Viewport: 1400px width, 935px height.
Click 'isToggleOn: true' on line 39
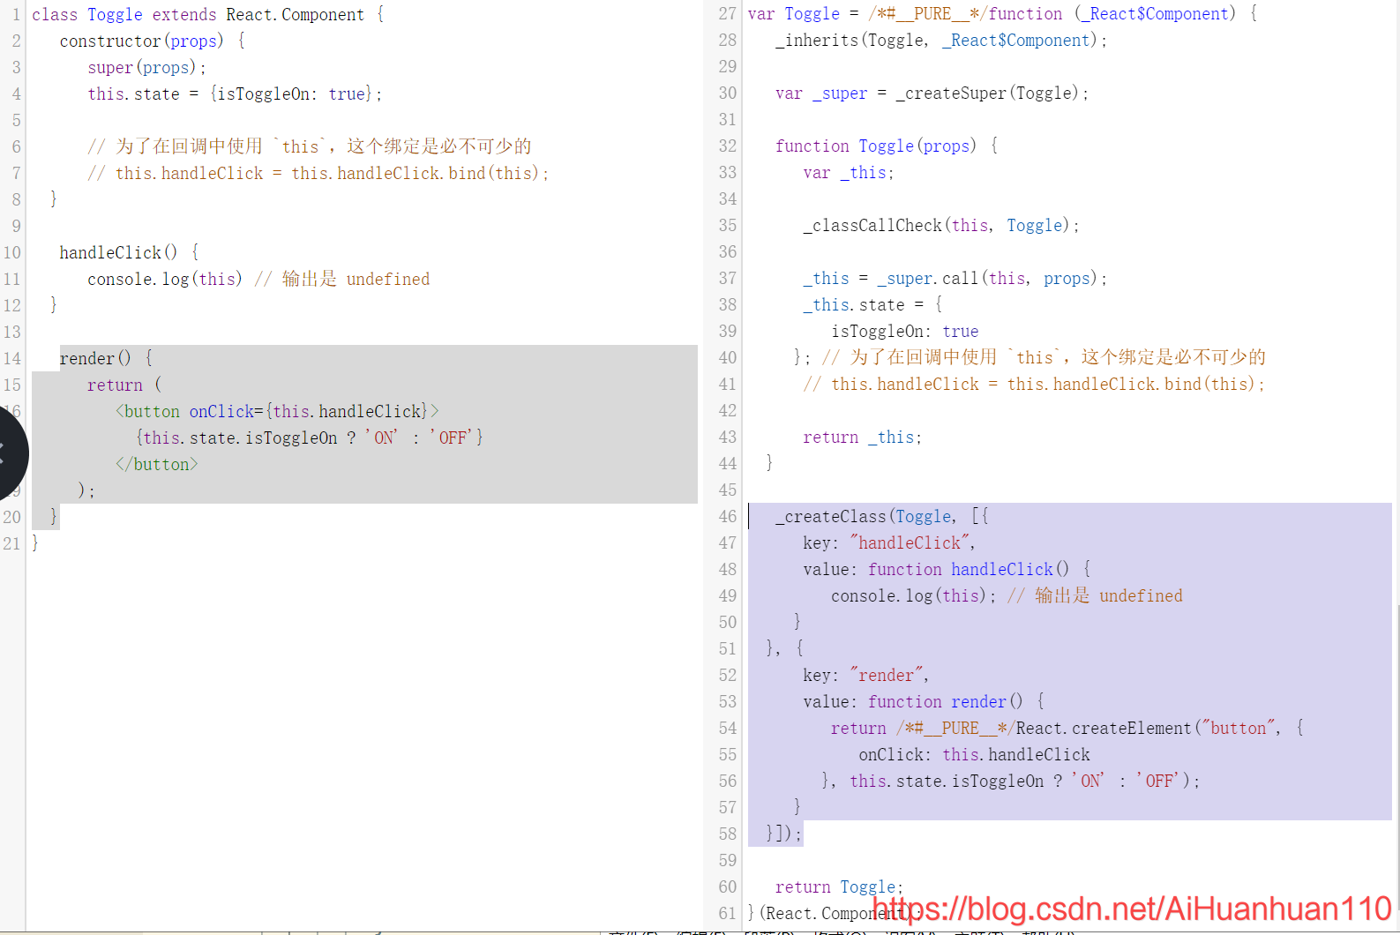coord(905,331)
